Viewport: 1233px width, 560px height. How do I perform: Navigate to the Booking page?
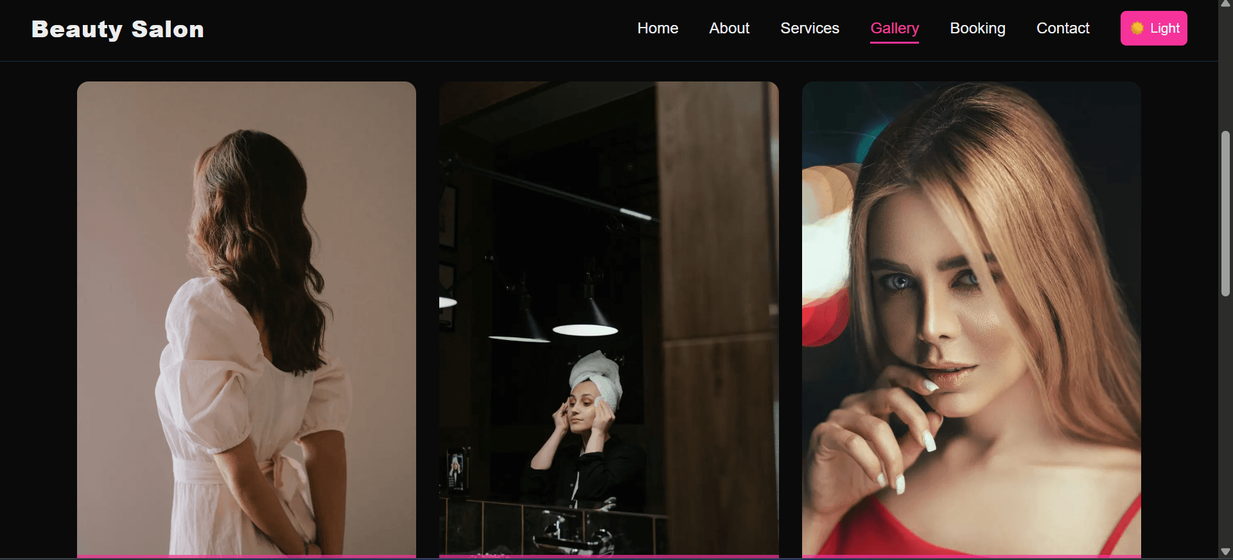tap(977, 28)
